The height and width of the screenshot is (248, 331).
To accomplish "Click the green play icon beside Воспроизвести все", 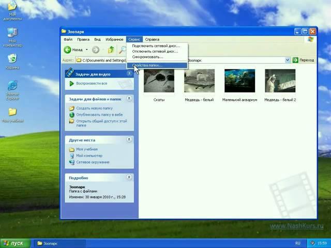I will (x=71, y=84).
